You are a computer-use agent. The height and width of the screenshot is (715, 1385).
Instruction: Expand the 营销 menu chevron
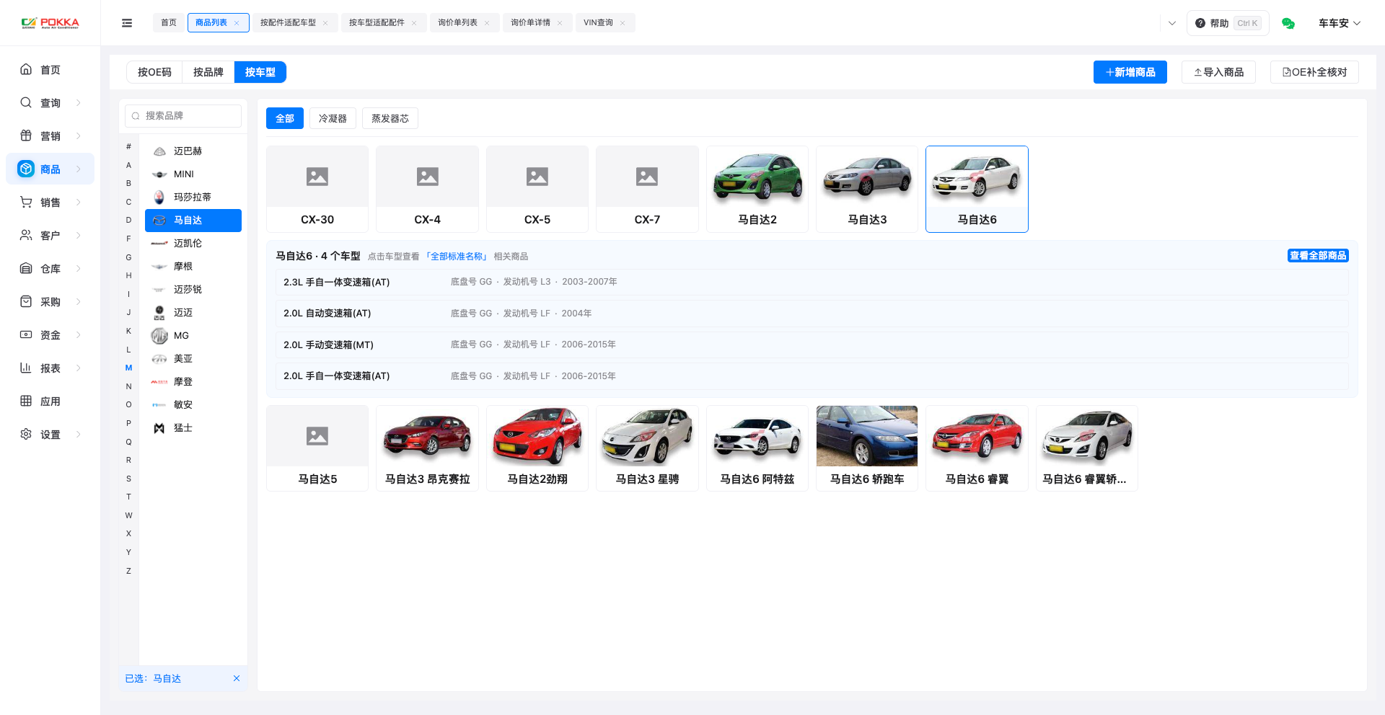coord(79,136)
